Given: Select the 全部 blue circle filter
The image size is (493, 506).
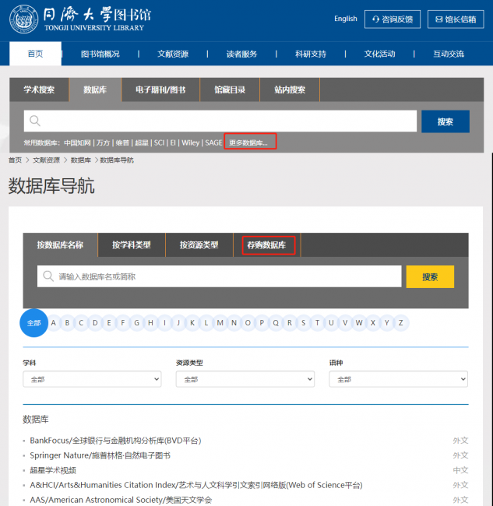Looking at the screenshot, I should [33, 322].
